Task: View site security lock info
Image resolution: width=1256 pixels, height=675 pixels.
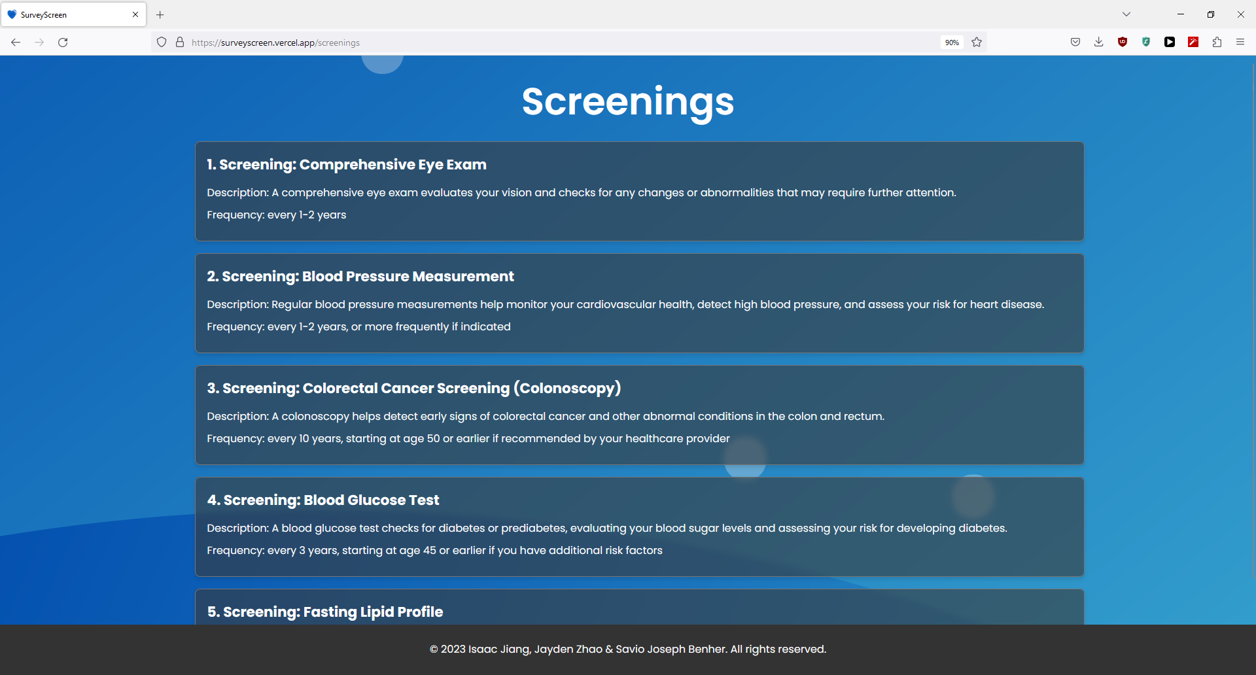Action: click(x=180, y=43)
